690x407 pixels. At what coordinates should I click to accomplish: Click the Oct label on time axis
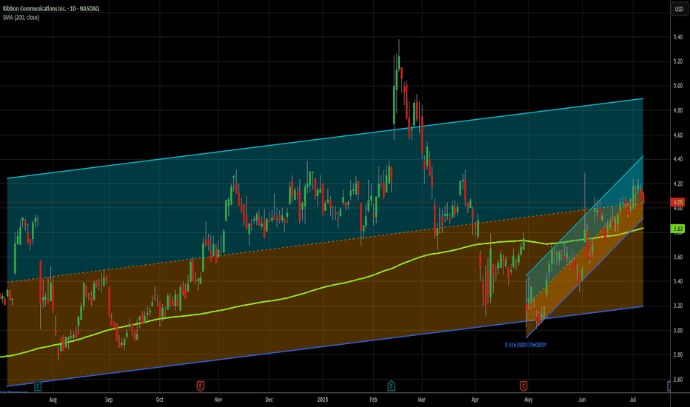[159, 400]
